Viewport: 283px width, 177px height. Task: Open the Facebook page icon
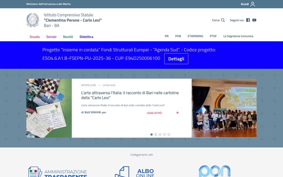pyautogui.click(x=248, y=20)
